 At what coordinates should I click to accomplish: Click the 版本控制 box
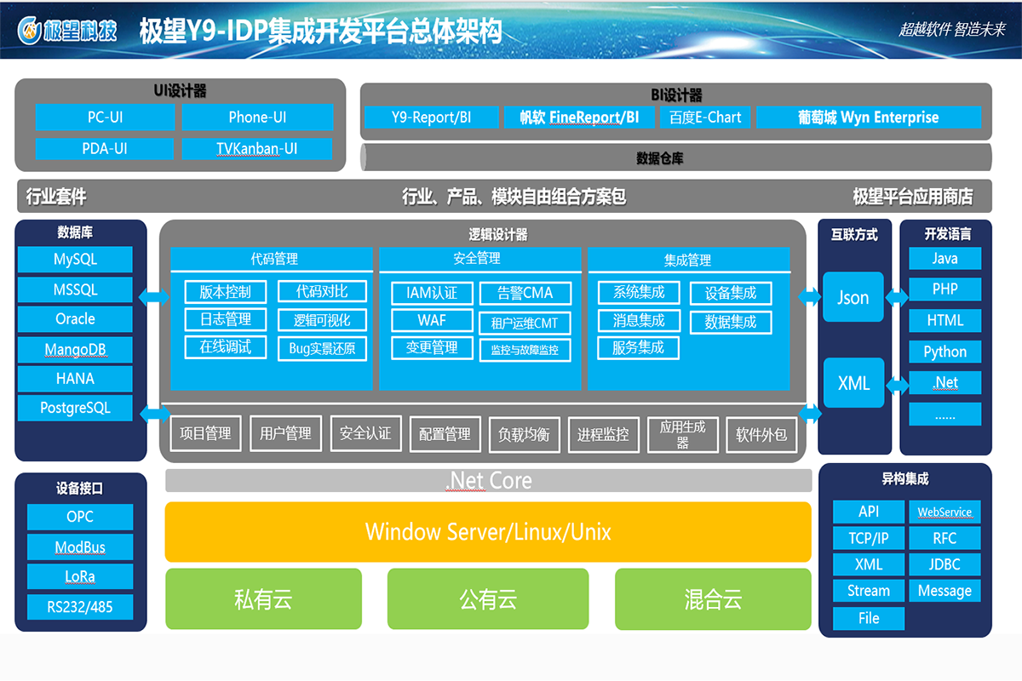pos(226,292)
